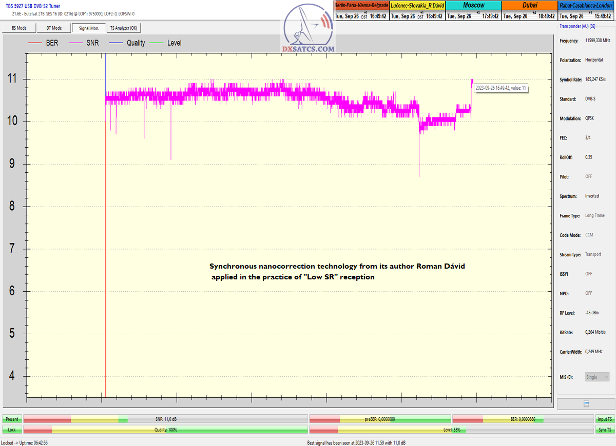The width and height of the screenshot is (616, 446).
Task: Click the DXSATCS.COM satellite dish logo
Action: [308, 30]
